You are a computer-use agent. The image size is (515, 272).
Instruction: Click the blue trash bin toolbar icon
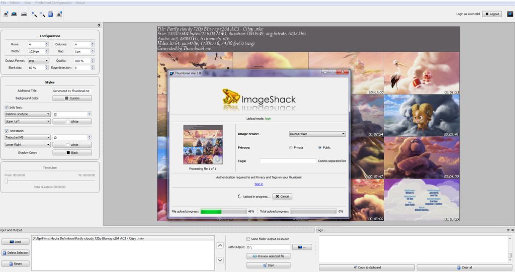pyautogui.click(x=51, y=14)
